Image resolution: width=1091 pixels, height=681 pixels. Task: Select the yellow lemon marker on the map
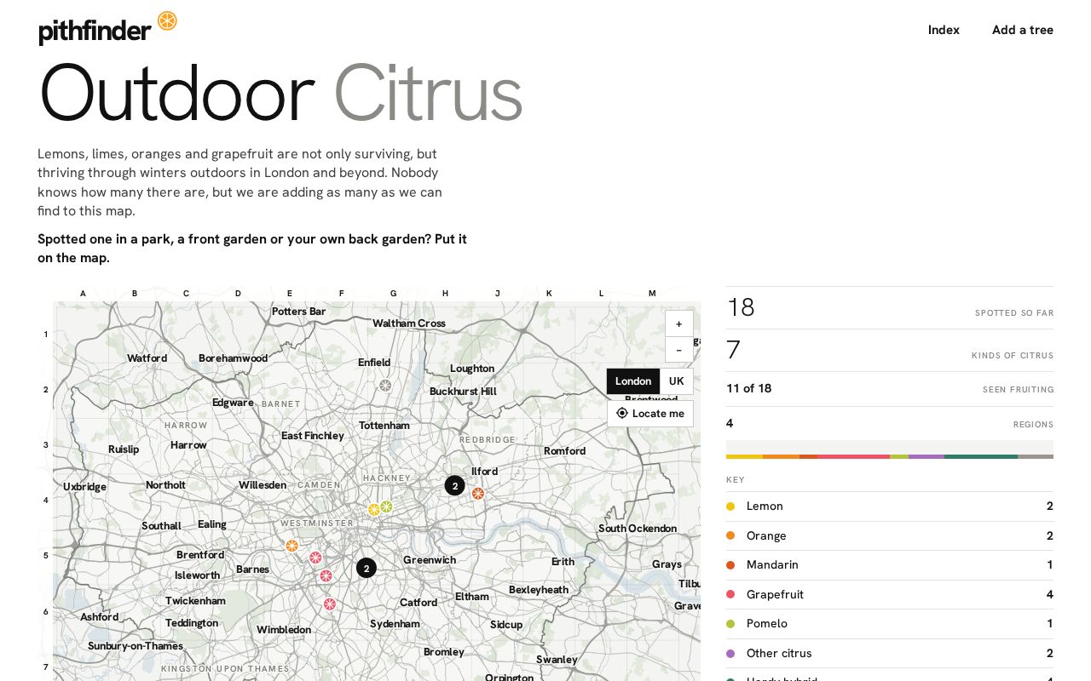[x=373, y=510]
